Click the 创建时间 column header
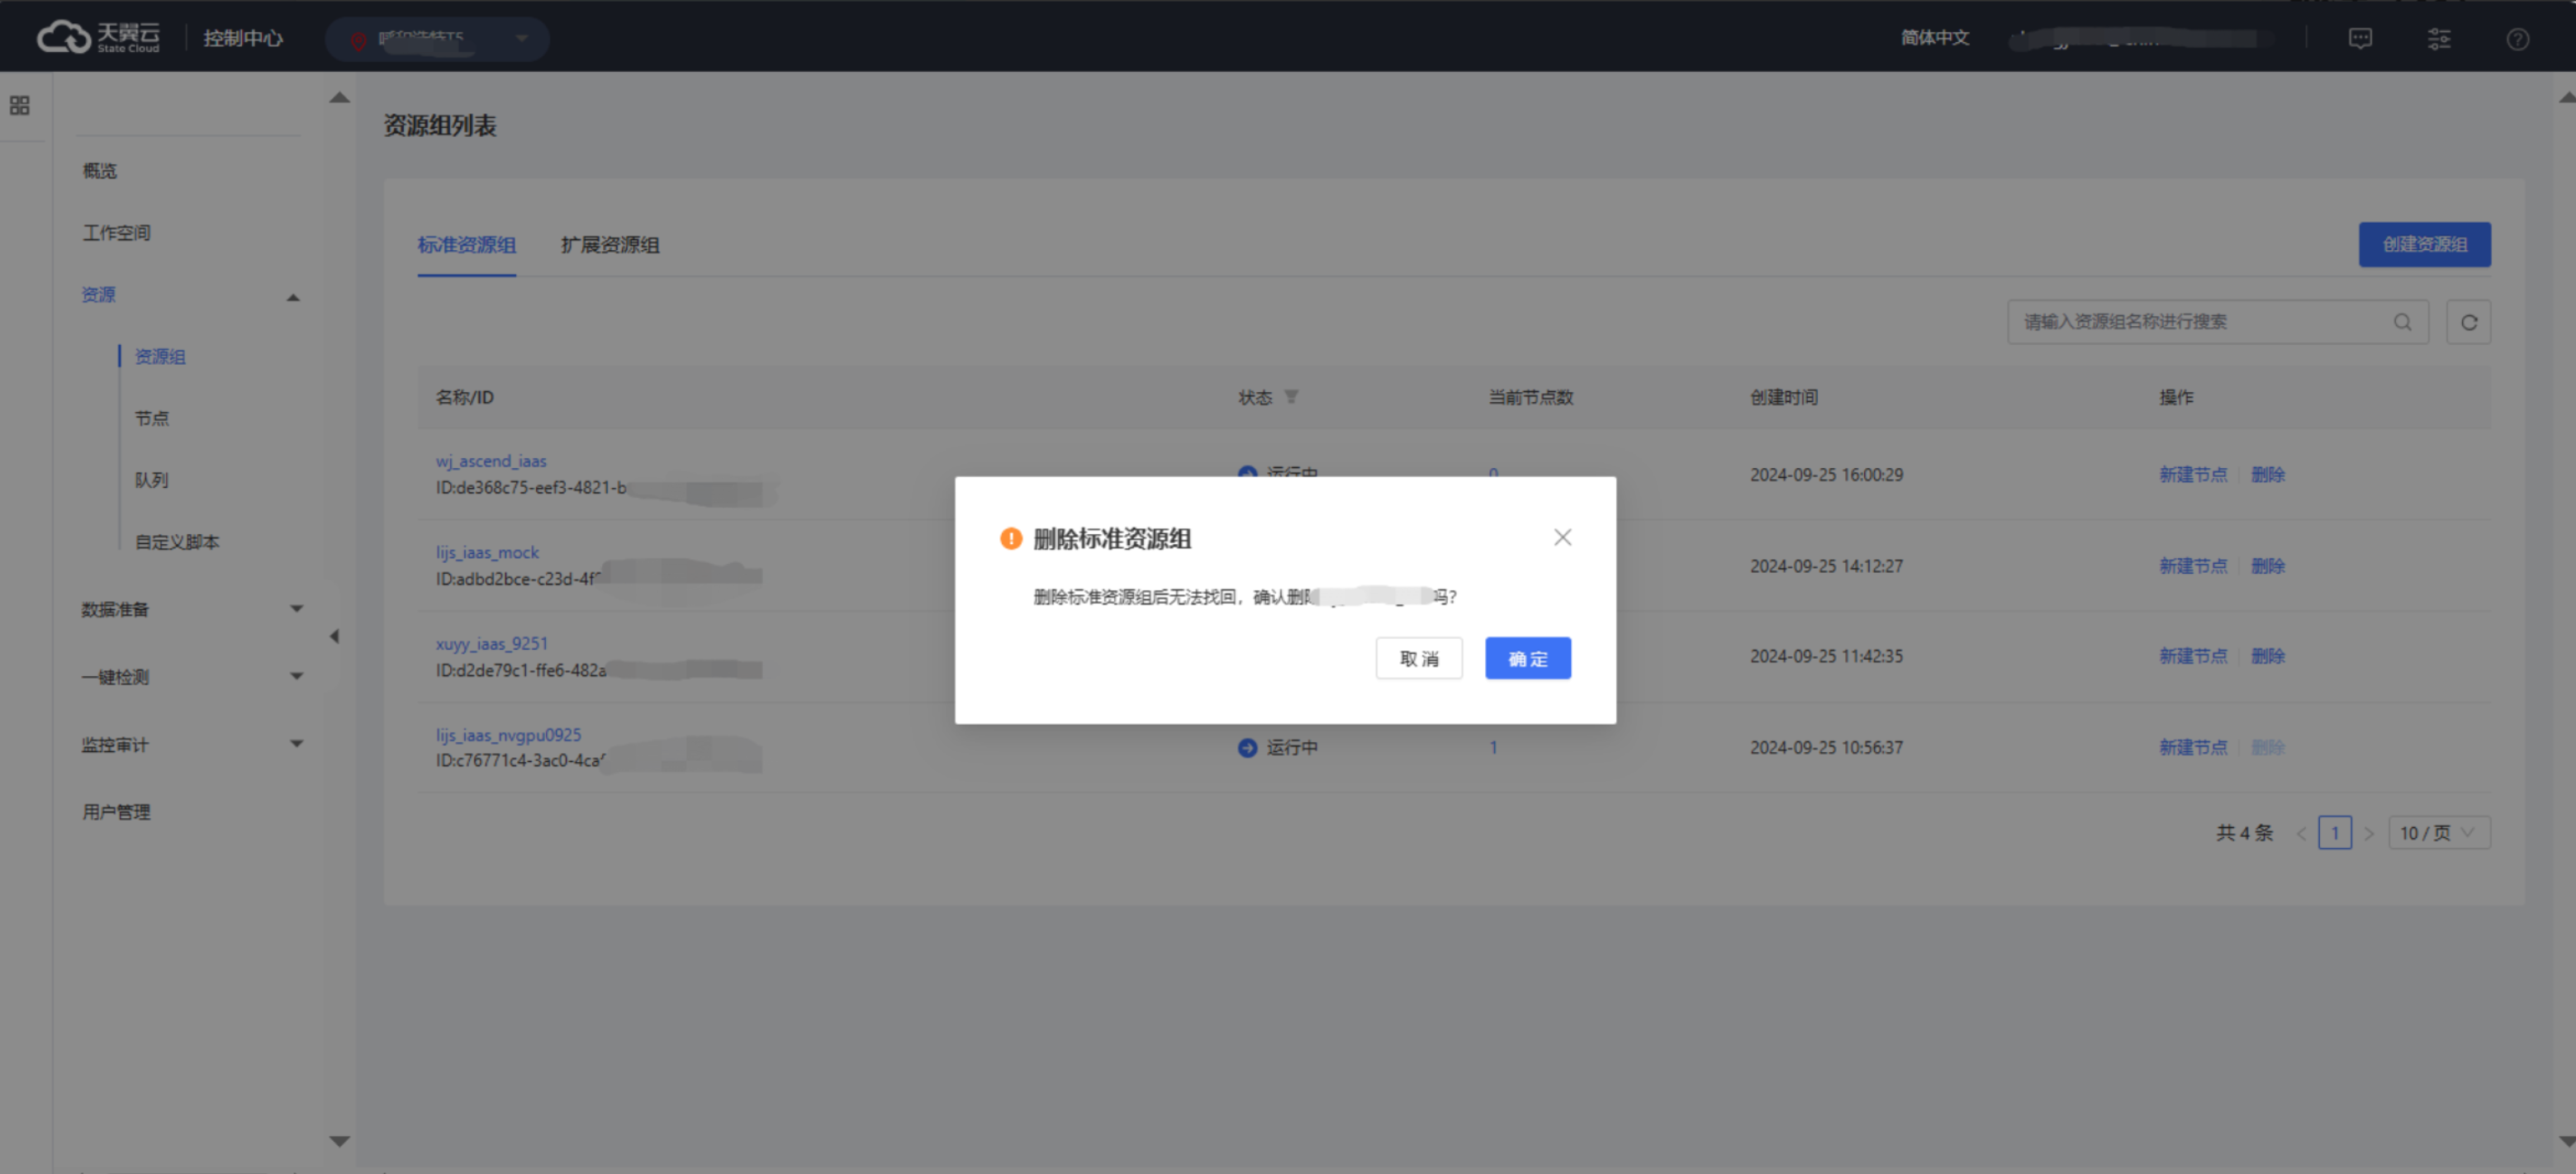The image size is (2576, 1174). point(1783,397)
